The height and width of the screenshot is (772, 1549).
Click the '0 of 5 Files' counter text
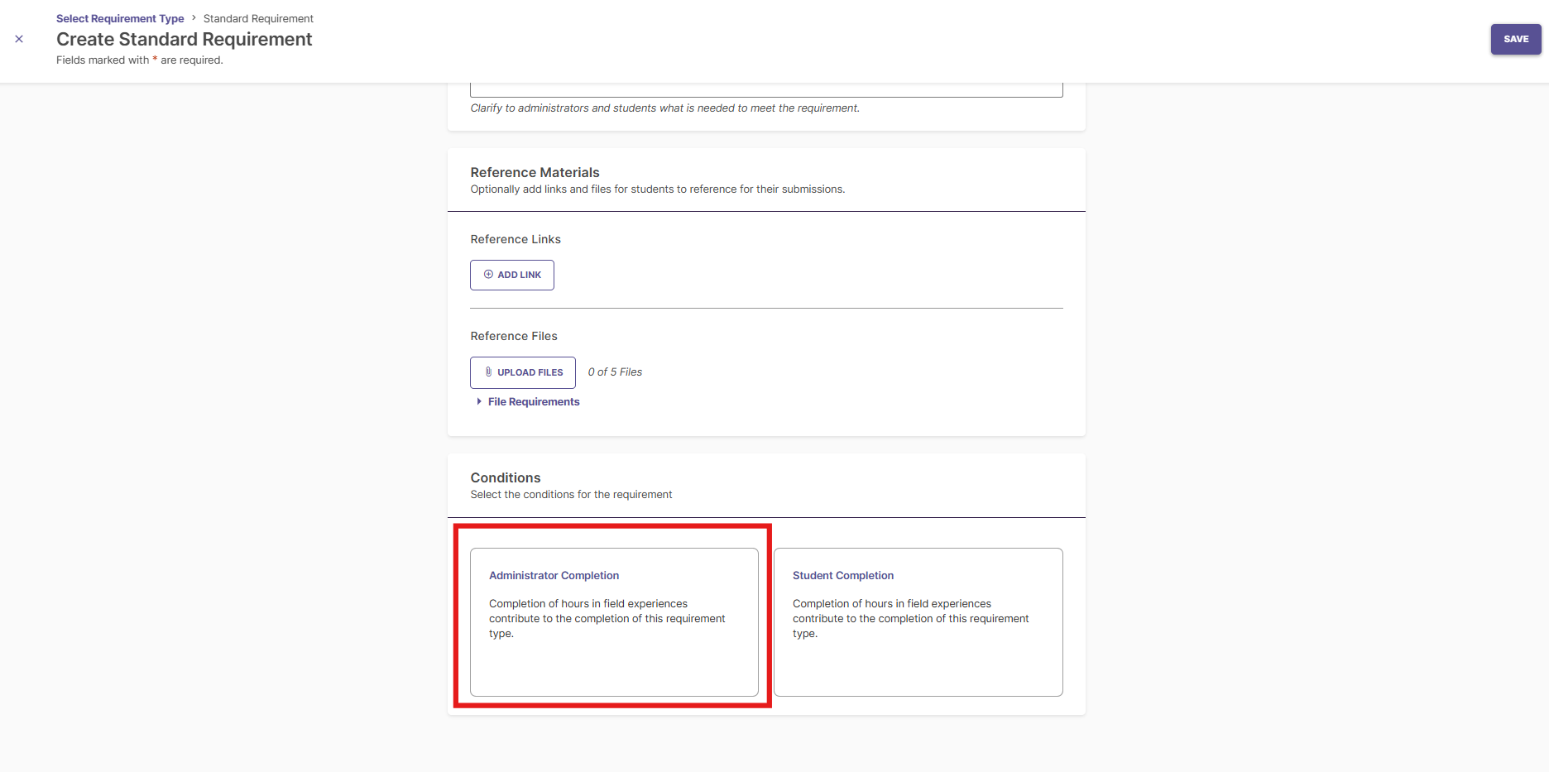click(x=615, y=372)
